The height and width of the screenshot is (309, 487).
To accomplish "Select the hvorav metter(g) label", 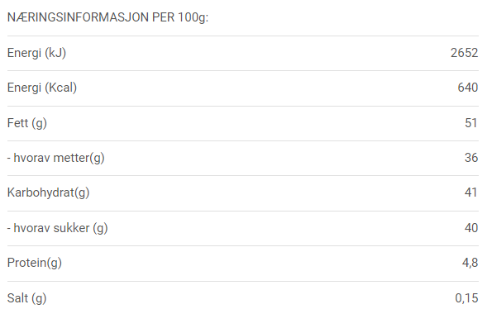I will [x=56, y=158].
